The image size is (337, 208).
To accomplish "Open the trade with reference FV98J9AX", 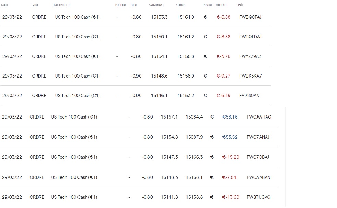I will 249,95.
